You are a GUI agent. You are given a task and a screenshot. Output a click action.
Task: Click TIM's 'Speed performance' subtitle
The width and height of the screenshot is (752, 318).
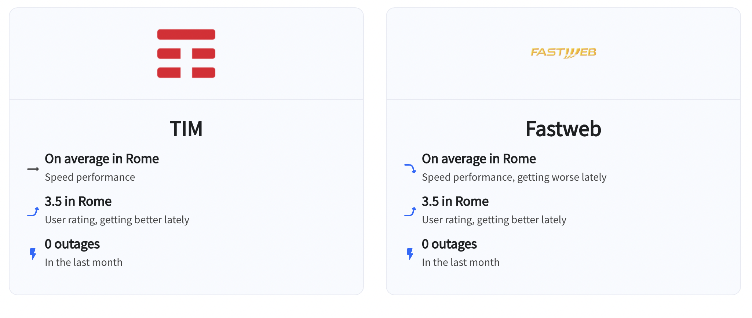(x=90, y=177)
